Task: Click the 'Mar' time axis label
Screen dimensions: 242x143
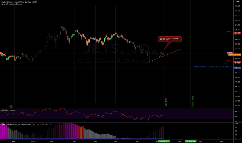Action: tap(52, 141)
